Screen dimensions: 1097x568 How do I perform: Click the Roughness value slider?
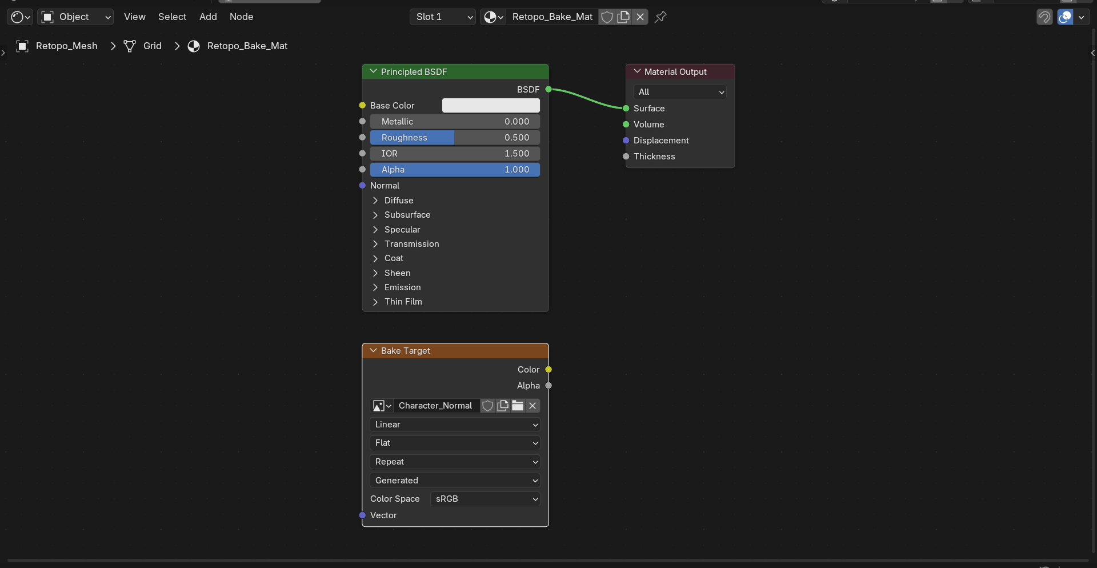pos(455,138)
